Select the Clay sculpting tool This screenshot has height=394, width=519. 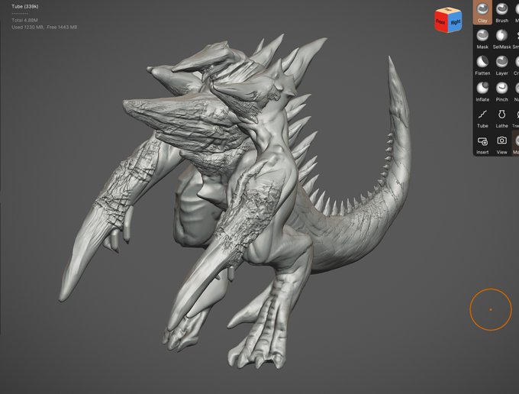[482, 12]
